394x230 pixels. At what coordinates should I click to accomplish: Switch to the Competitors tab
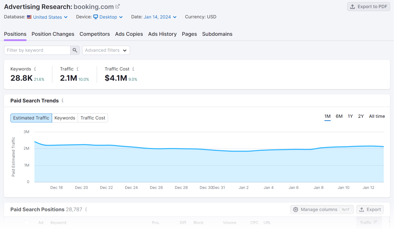point(95,34)
